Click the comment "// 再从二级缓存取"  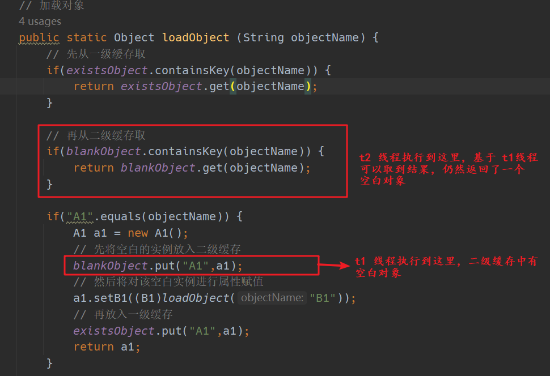pos(96,135)
